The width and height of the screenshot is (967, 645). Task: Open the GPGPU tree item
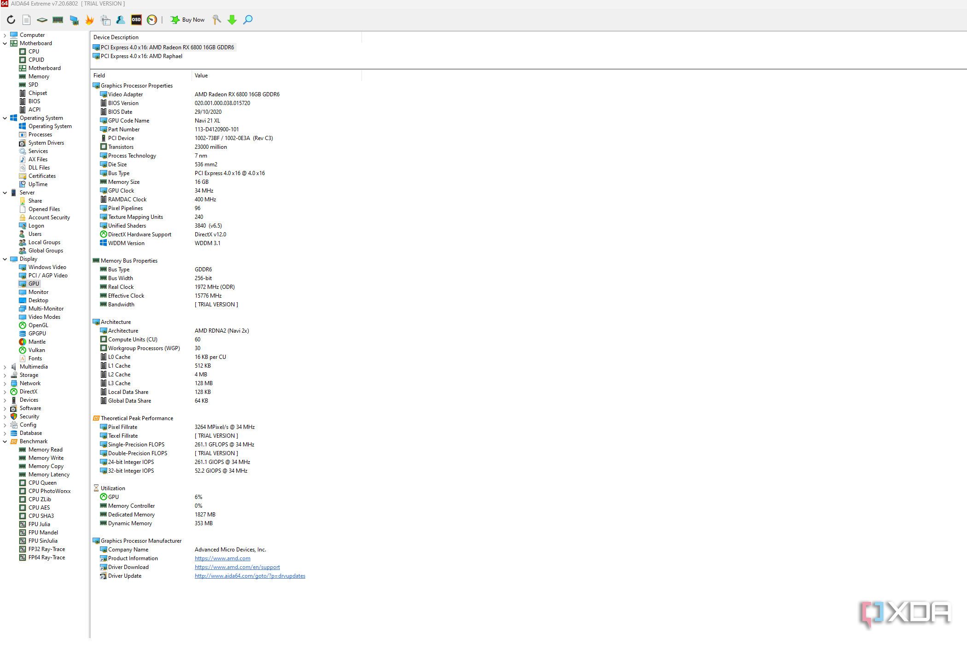pos(32,334)
